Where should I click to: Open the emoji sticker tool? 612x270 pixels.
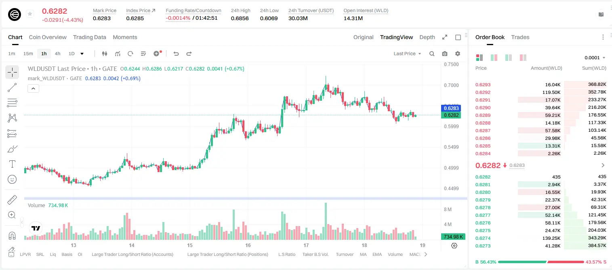[12, 179]
